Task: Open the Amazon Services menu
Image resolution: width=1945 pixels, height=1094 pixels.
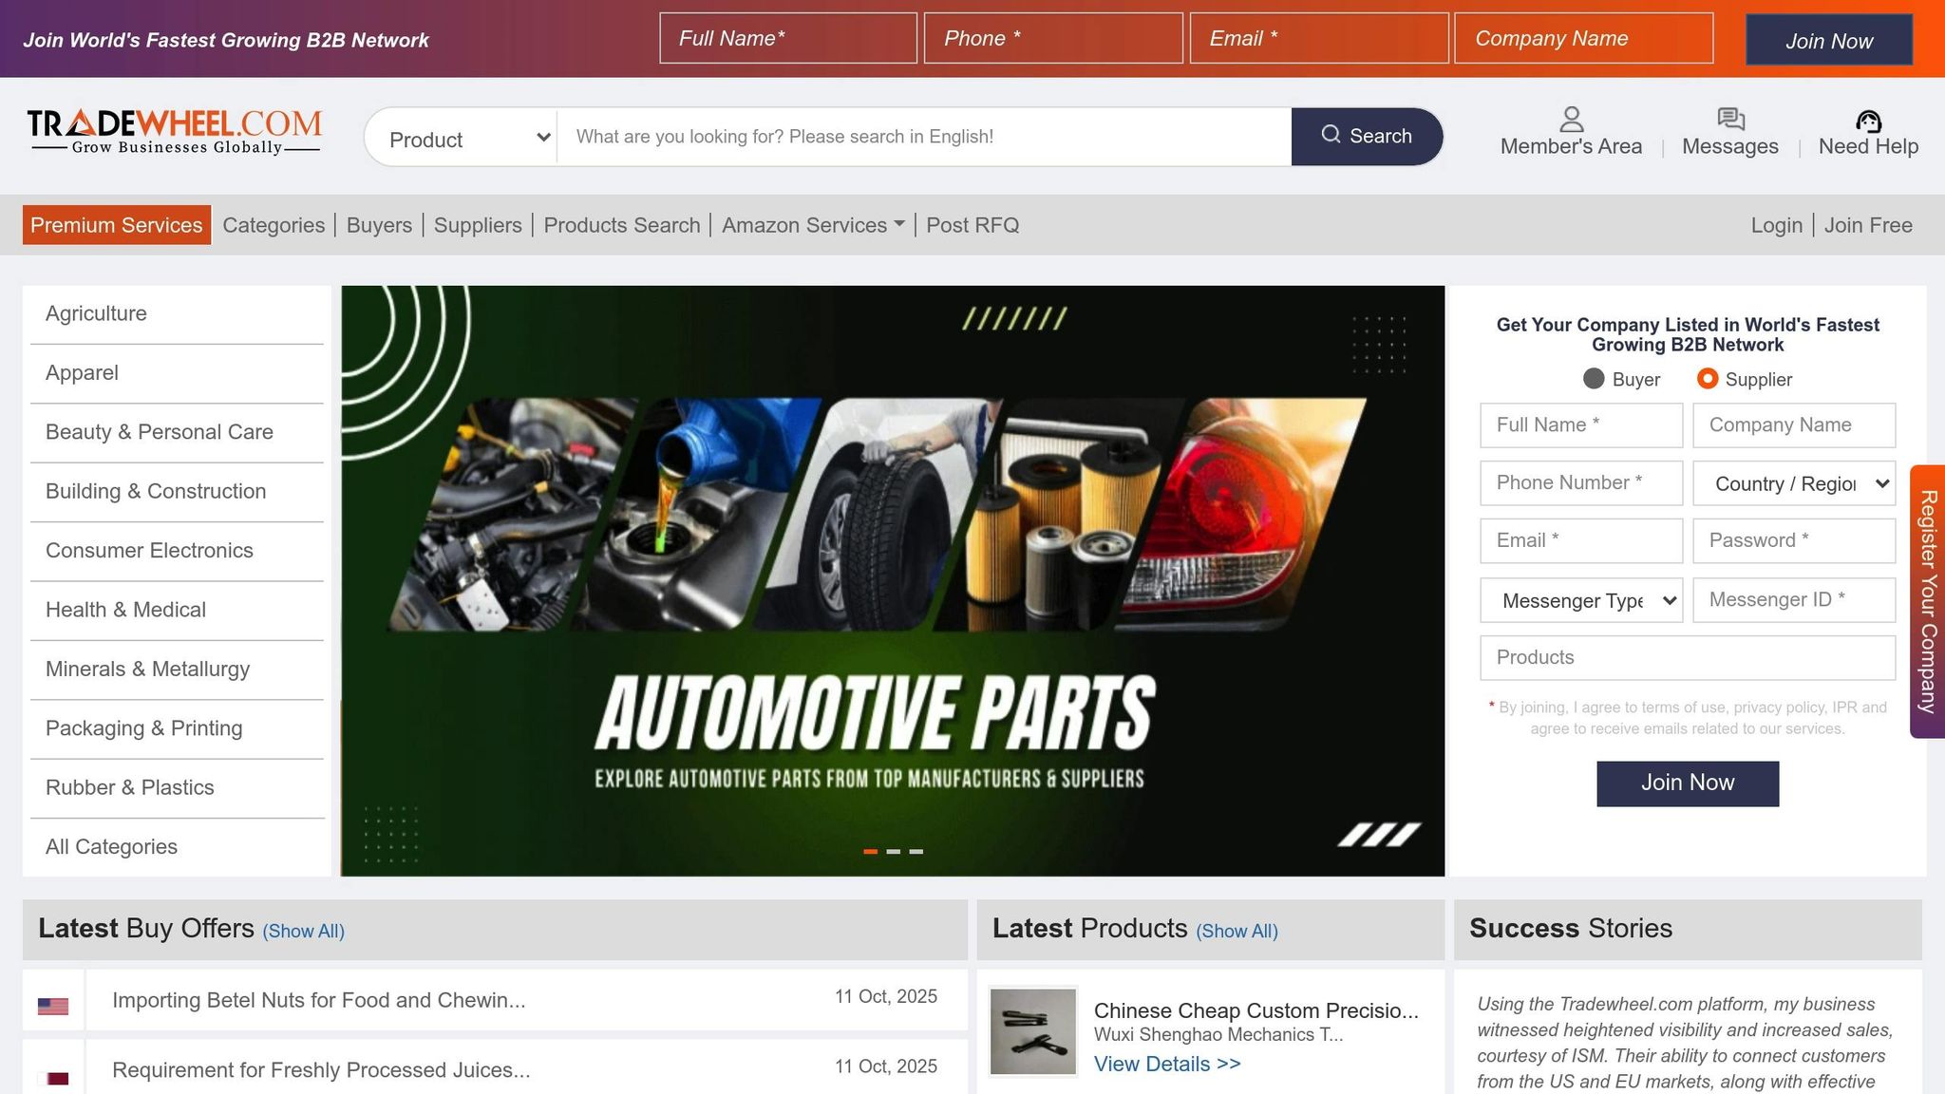Action: [x=812, y=225]
